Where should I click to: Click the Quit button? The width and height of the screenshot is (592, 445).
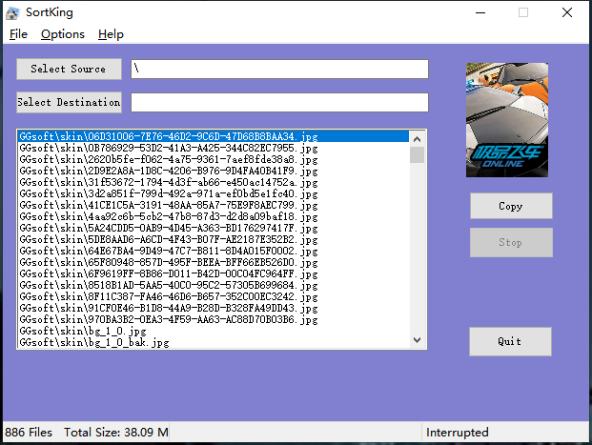pos(510,341)
